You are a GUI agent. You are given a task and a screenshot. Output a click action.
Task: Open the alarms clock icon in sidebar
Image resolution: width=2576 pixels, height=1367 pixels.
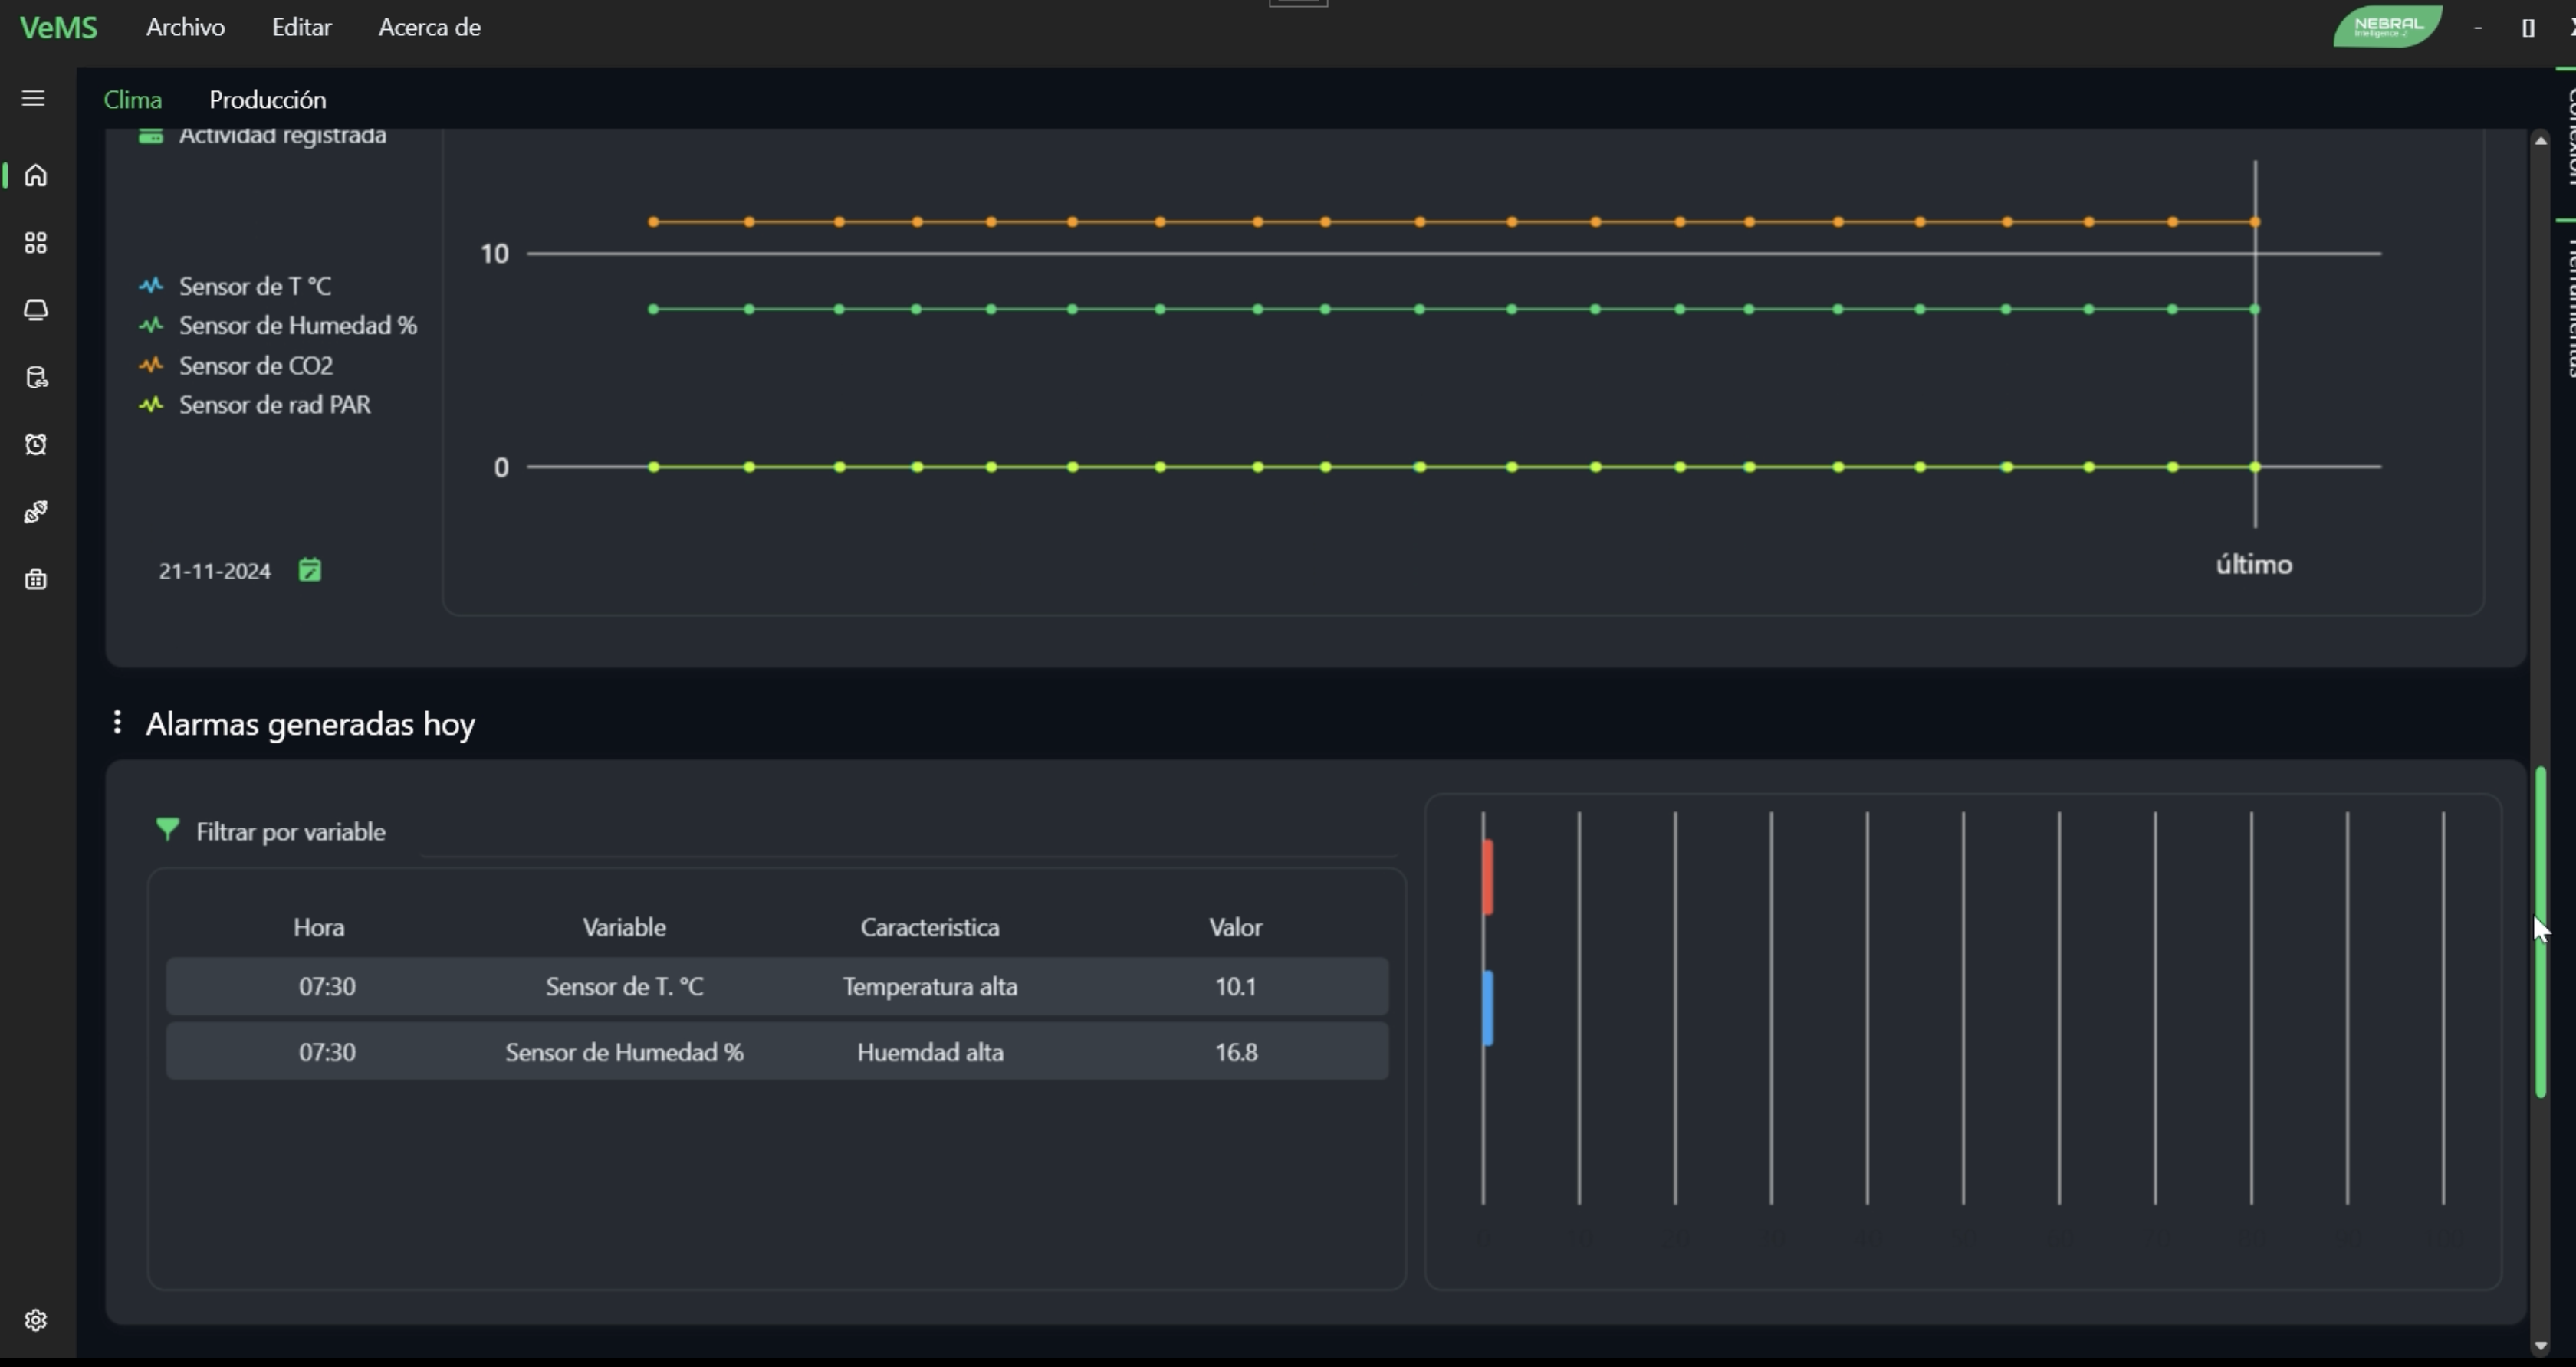pos(35,444)
